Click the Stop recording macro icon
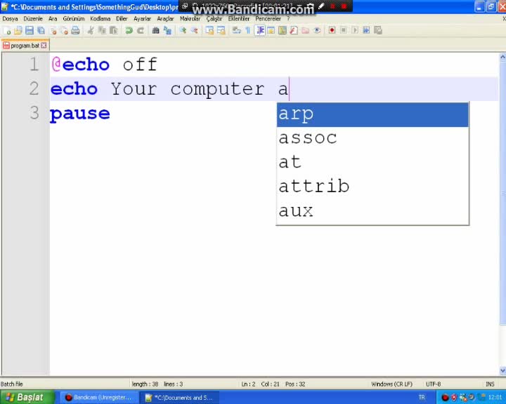This screenshot has height=404, width=506. (x=344, y=31)
